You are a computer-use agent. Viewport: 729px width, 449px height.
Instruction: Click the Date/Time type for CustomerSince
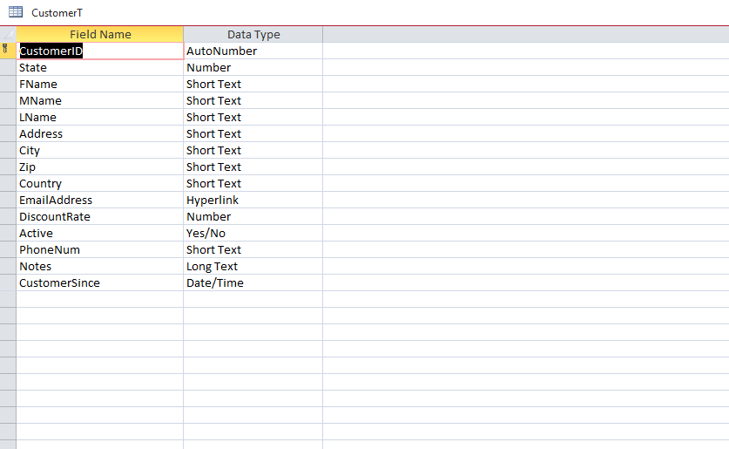click(x=253, y=282)
